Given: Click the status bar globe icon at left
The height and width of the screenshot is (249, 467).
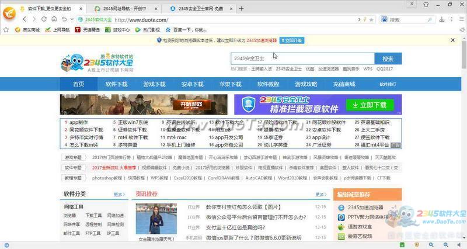Looking at the screenshot, I should [6, 245].
